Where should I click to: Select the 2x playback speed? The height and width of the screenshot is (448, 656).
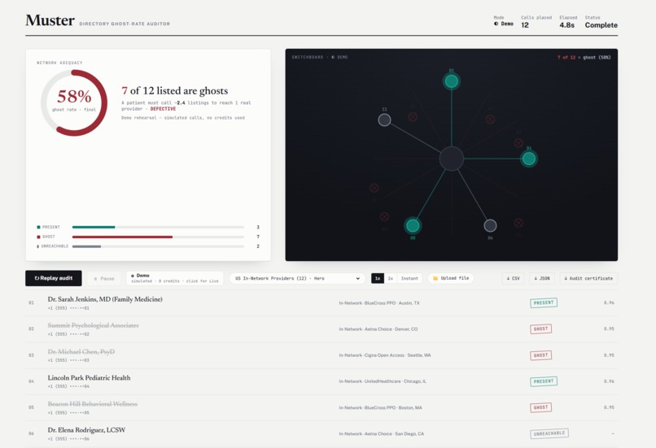(x=391, y=278)
